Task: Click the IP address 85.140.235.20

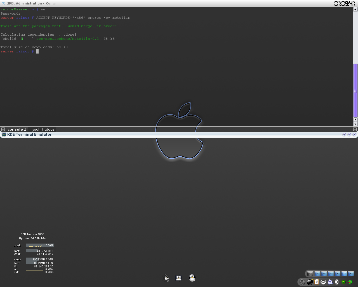Action: tap(44, 267)
